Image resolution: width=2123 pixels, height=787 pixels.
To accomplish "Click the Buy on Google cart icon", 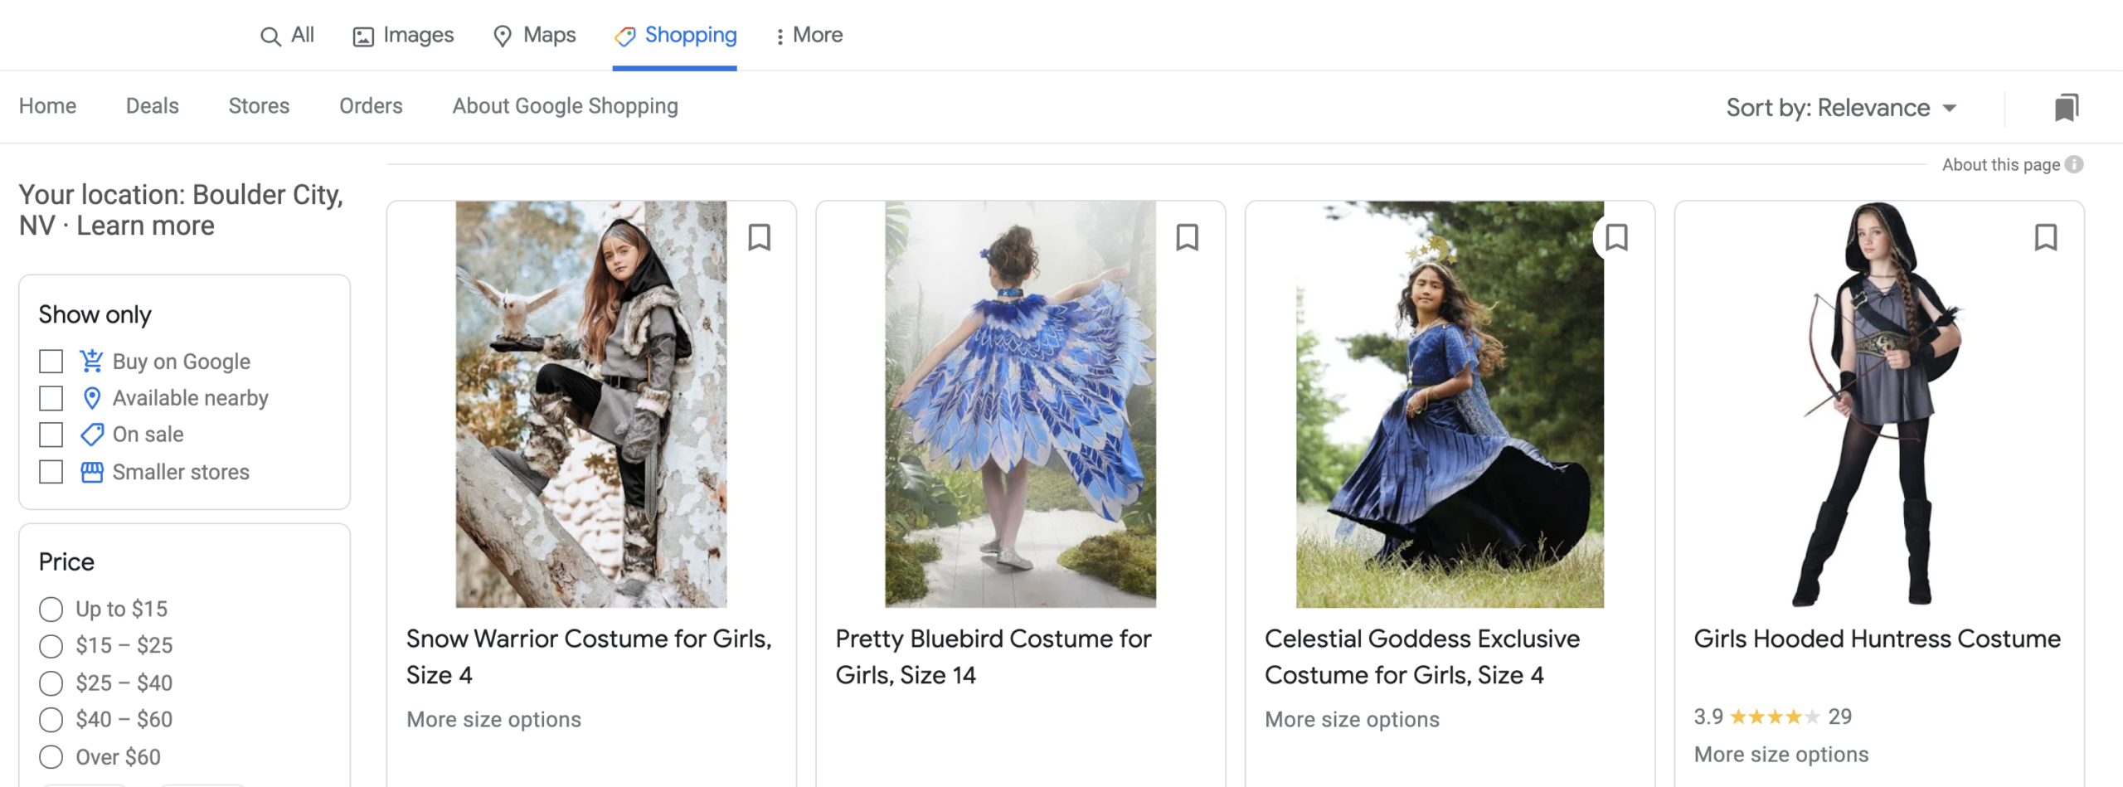I will pyautogui.click(x=91, y=361).
